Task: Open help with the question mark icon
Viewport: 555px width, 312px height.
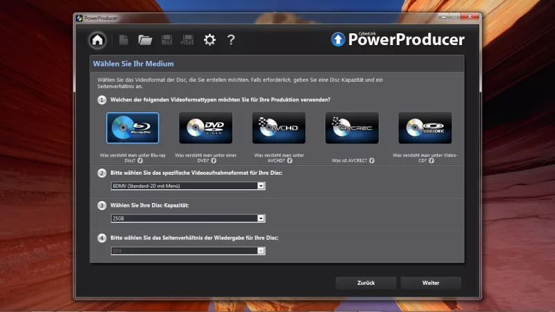Action: click(x=231, y=40)
